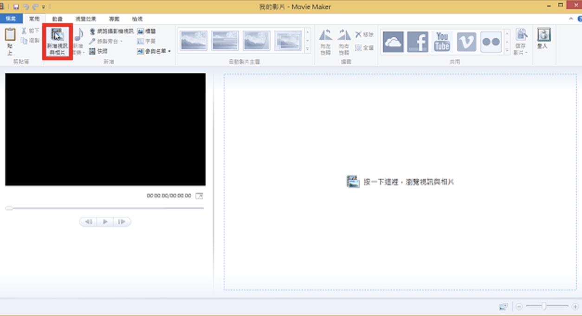This screenshot has width=582, height=316.
Task: Share the movie to Flickr
Action: [491, 42]
